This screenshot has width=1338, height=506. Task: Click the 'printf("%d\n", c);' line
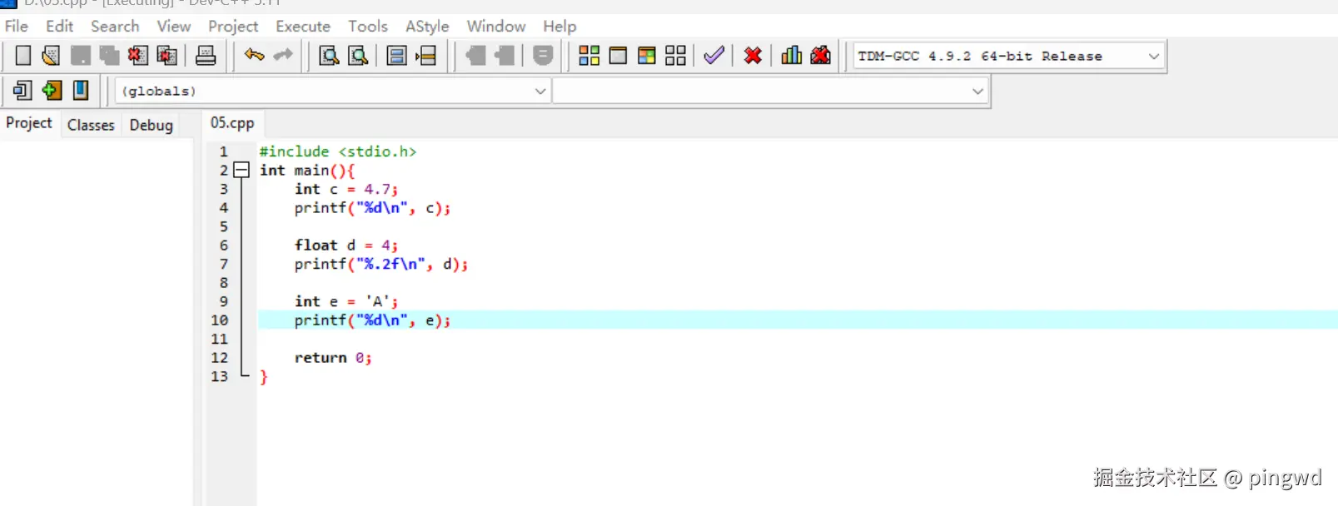click(372, 208)
